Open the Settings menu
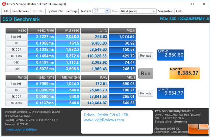Viewport: 210px width, 137px height. 72,11
